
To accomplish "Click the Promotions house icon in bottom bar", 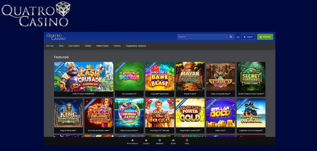I will coord(132,140).
